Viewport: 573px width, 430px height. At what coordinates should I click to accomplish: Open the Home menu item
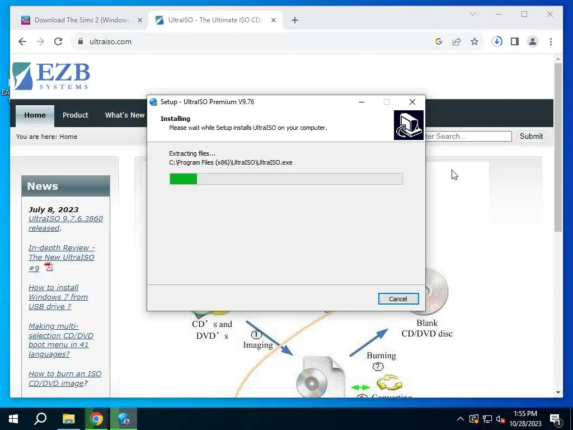(x=35, y=115)
